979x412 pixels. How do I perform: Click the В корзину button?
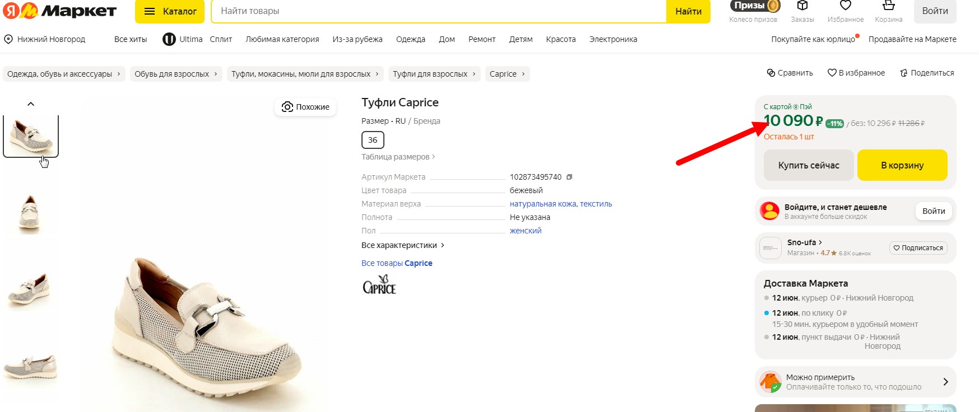(902, 165)
